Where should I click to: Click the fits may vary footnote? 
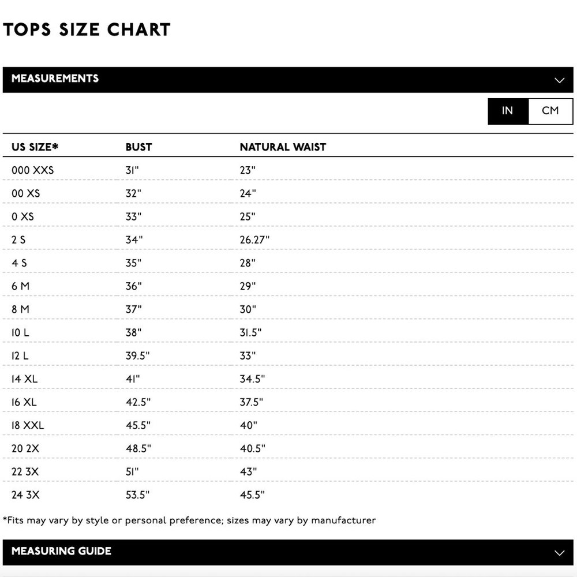189,520
